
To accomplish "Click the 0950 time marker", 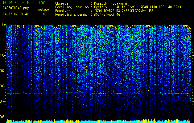I will click(x=187, y=26).
